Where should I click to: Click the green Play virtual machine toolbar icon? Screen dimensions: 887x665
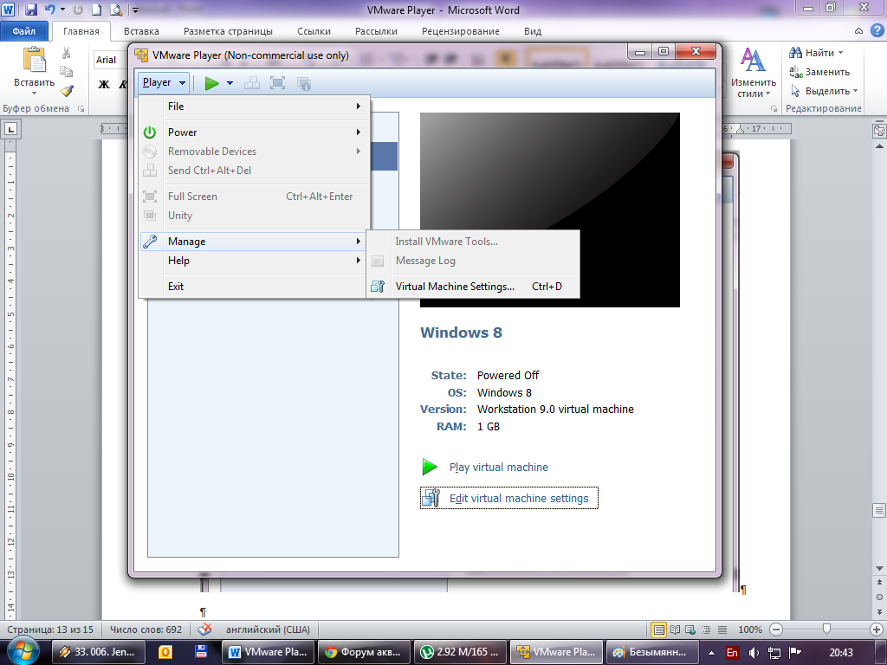pos(212,83)
